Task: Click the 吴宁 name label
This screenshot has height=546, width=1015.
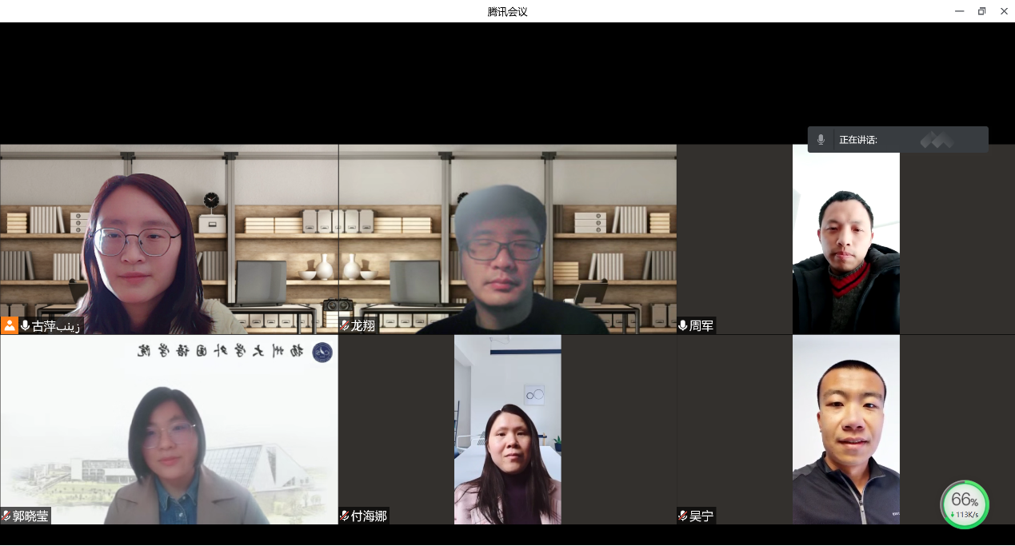Action: coord(701,516)
